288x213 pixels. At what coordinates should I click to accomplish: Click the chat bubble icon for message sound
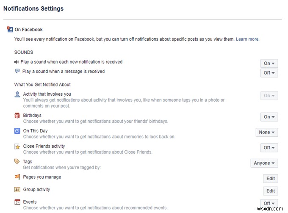[x=17, y=71]
